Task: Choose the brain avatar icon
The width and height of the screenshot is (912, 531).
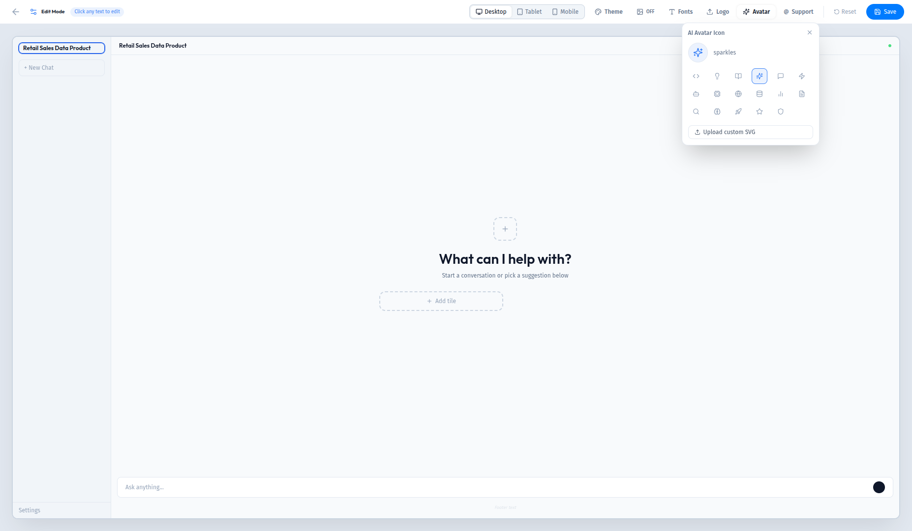Action: pos(717,112)
